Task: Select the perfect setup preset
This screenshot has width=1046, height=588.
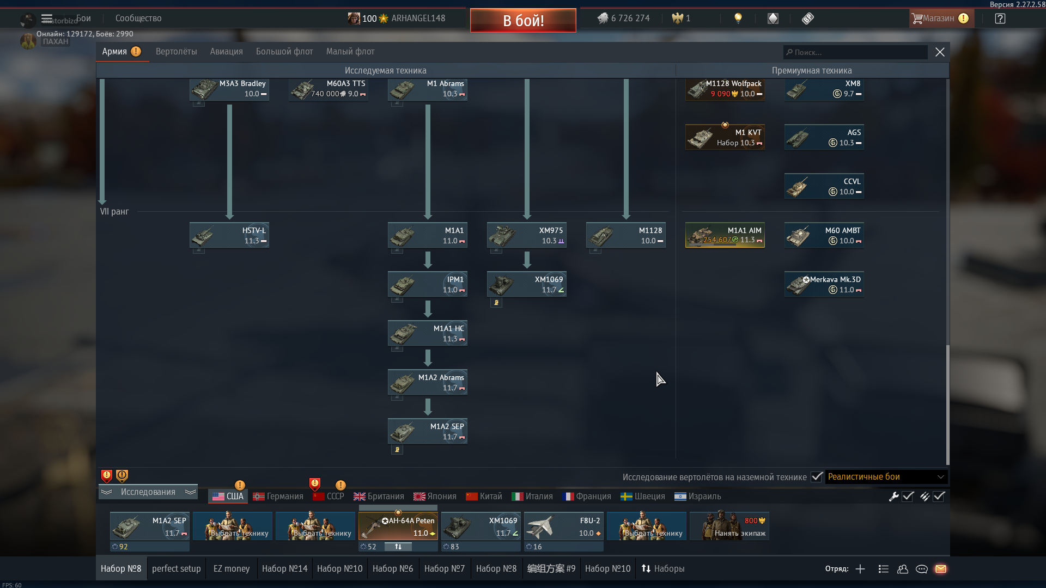Action: [x=177, y=568]
